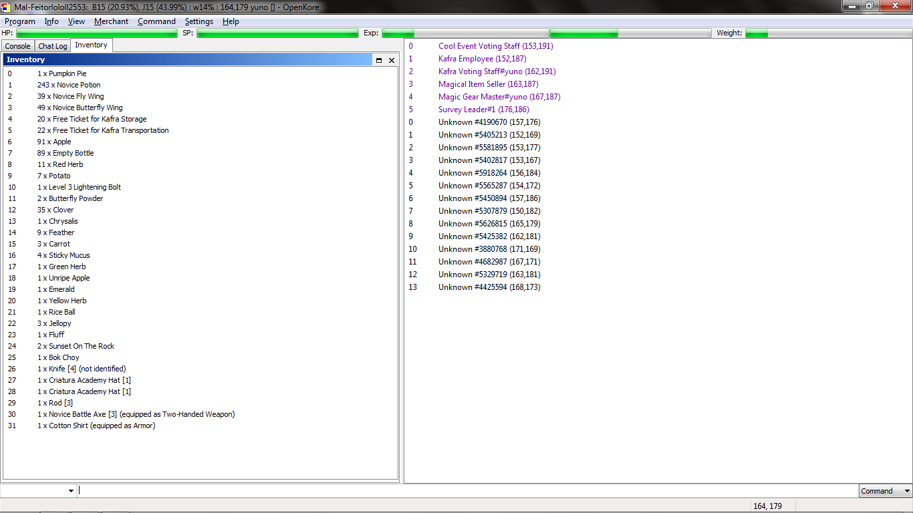Open the Merchant menu
The width and height of the screenshot is (913, 513).
111,21
